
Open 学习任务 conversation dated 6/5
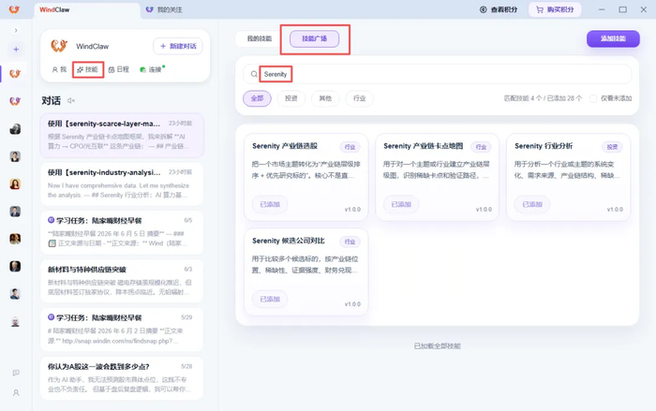click(122, 232)
